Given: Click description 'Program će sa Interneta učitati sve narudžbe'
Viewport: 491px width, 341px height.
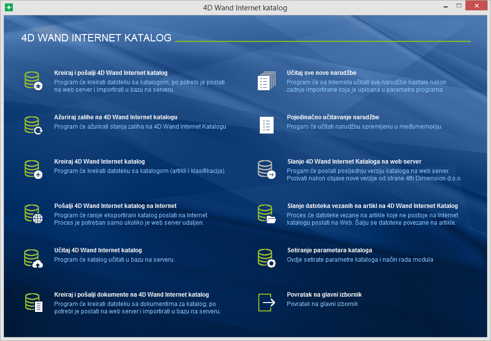Looking at the screenshot, I should coord(367,82).
